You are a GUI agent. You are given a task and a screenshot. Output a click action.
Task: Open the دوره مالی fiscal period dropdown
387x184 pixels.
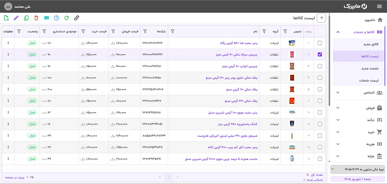[x=358, y=169]
